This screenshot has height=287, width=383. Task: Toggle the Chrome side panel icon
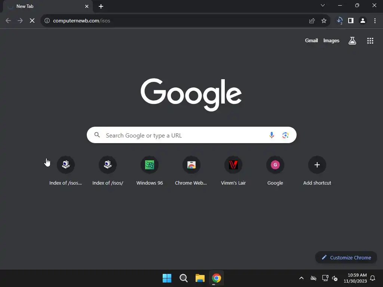pos(351,21)
